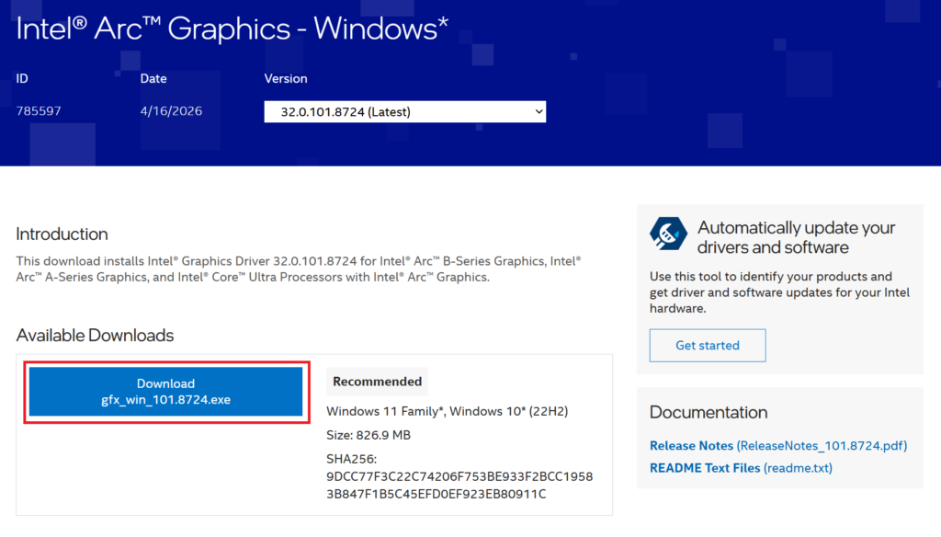Click the Automatically update your drivers heading
Screen dimensions: 941x537
coord(796,237)
